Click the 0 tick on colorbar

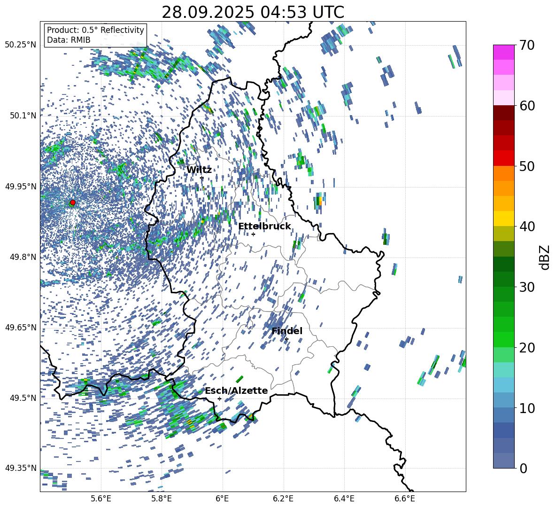[523, 468]
